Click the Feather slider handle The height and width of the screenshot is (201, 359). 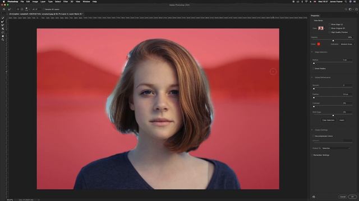coord(314,98)
